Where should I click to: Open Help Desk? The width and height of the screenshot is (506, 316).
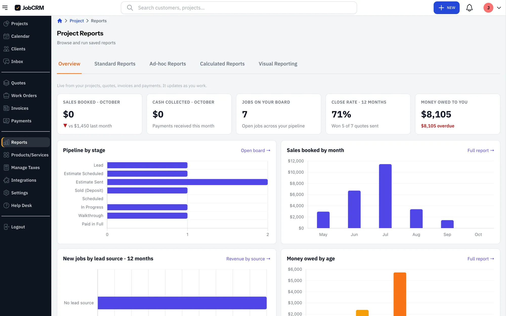pyautogui.click(x=26, y=206)
